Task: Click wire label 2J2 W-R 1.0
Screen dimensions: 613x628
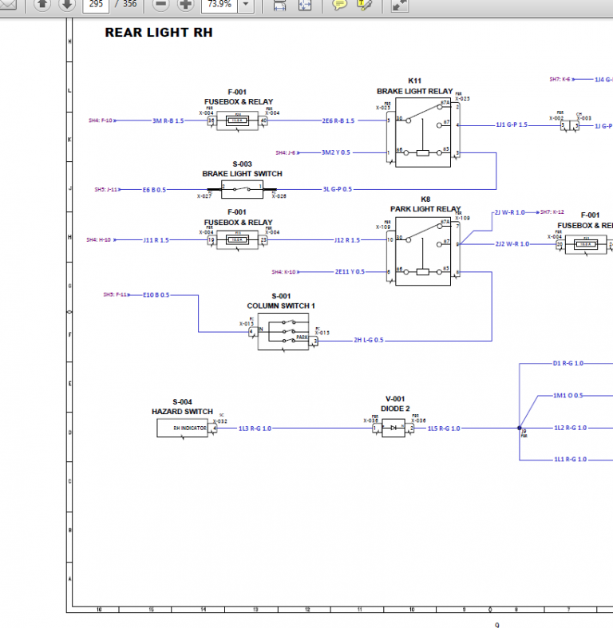Action: coord(512,244)
